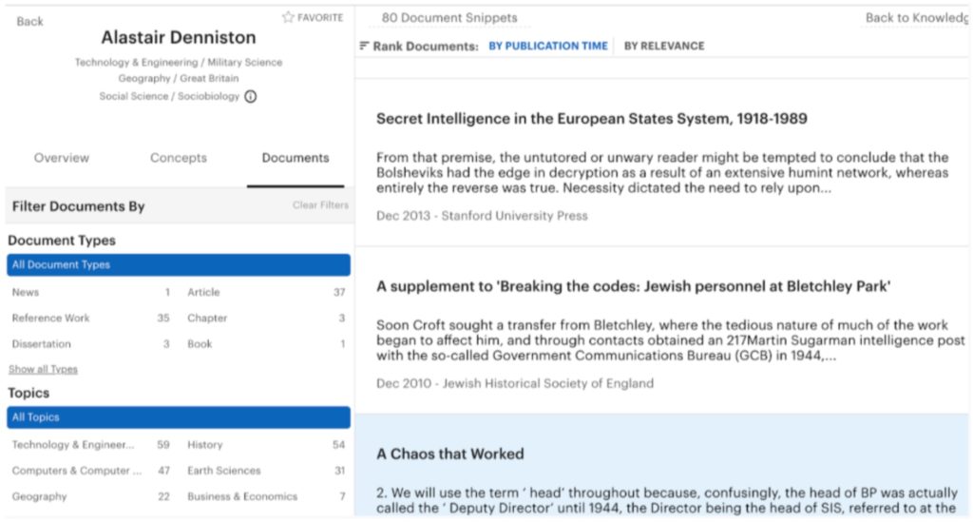This screenshot has height=522, width=973.
Task: Open the 'A Chaos that Worked' document
Action: coord(449,454)
